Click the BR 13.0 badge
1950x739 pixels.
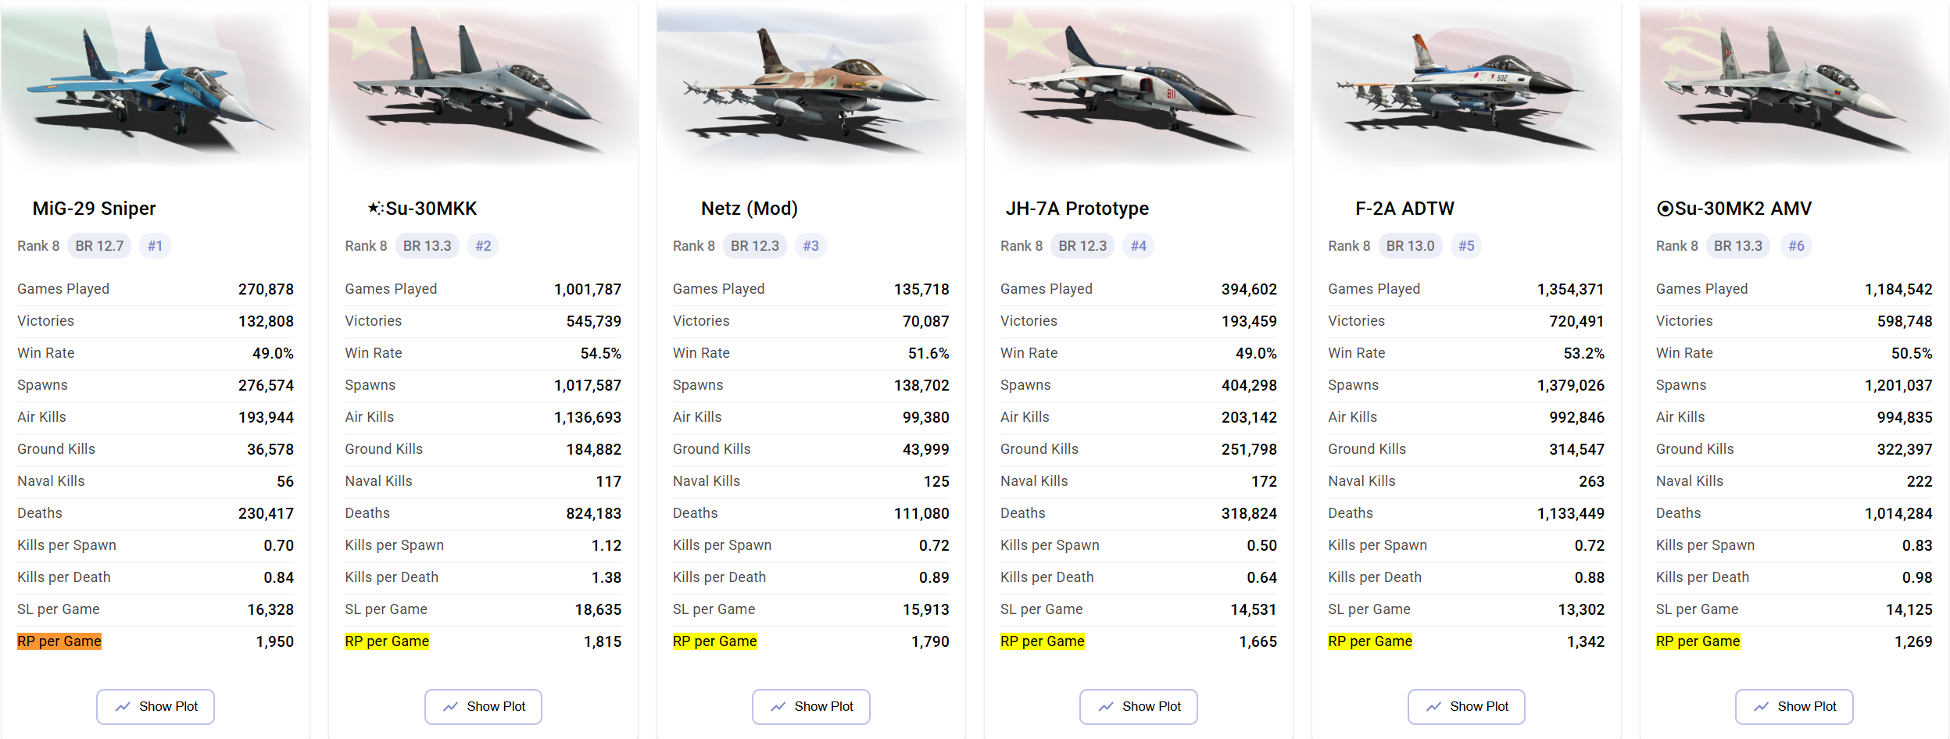coord(1410,246)
